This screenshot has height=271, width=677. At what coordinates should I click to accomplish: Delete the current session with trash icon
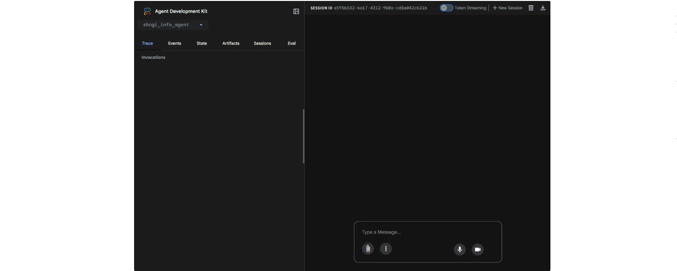coord(531,8)
